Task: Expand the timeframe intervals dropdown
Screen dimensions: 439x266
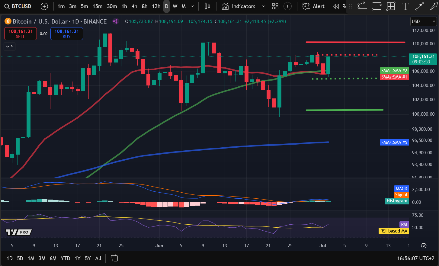Action: pyautogui.click(x=192, y=6)
